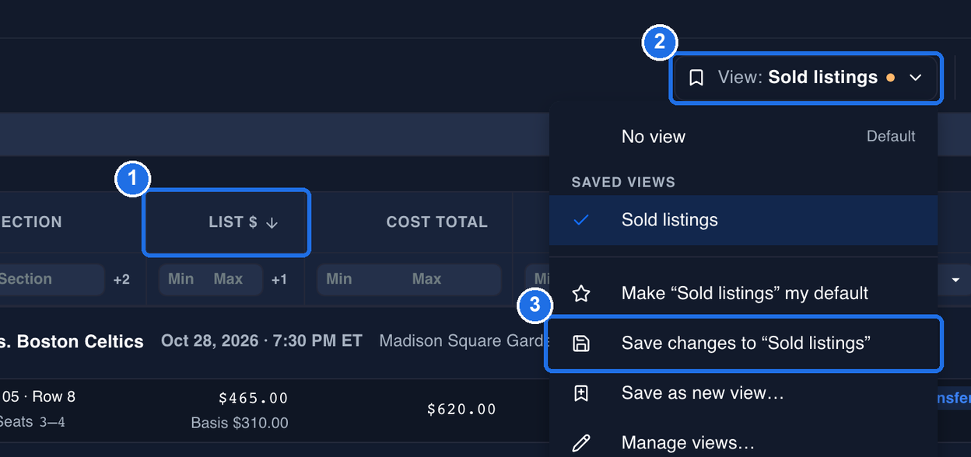Click the Row 8 listing section cell
The width and height of the screenshot is (971, 457).
tap(37, 397)
